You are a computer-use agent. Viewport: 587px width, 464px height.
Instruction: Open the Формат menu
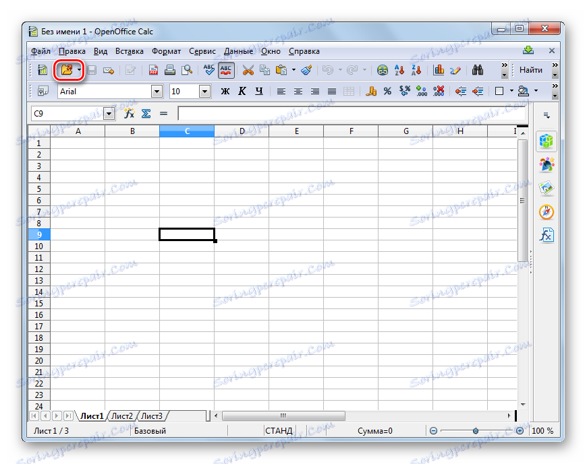point(166,51)
